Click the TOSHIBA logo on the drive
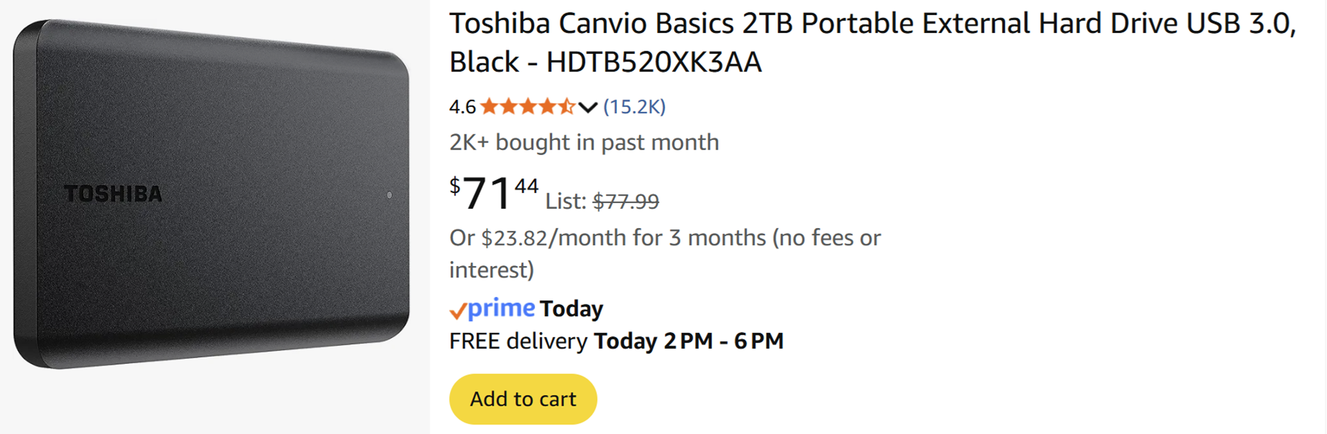1327x434 pixels. [x=113, y=194]
